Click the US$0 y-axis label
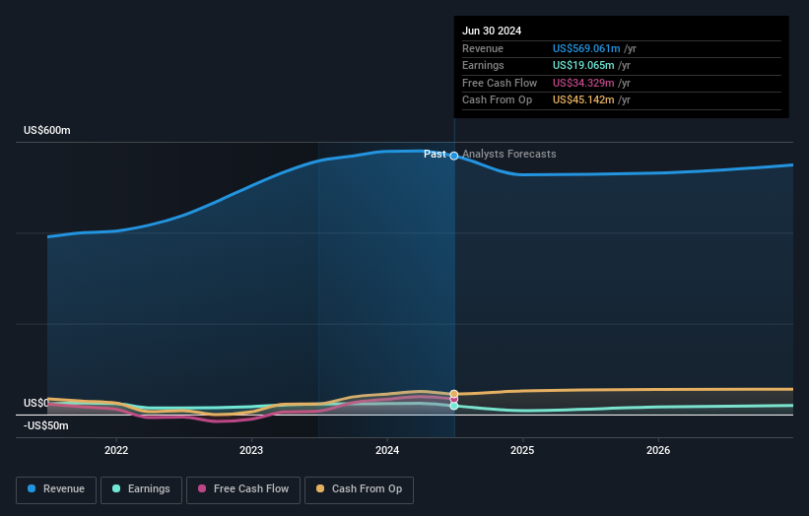The height and width of the screenshot is (516, 809). 35,403
